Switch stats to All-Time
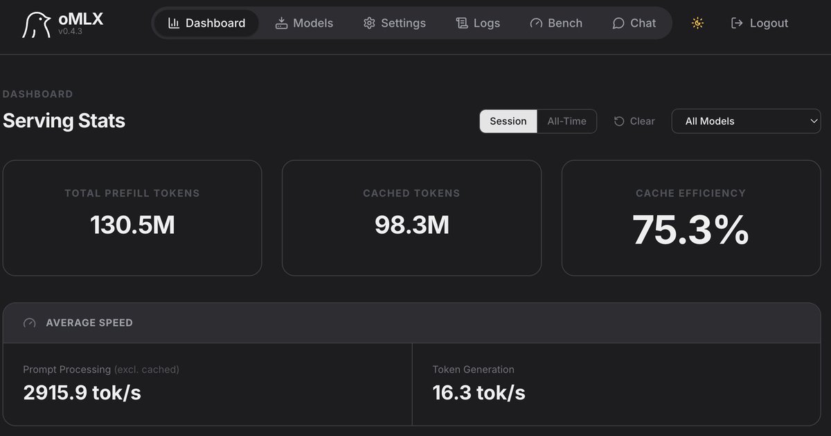Image resolution: width=831 pixels, height=436 pixels. (566, 121)
